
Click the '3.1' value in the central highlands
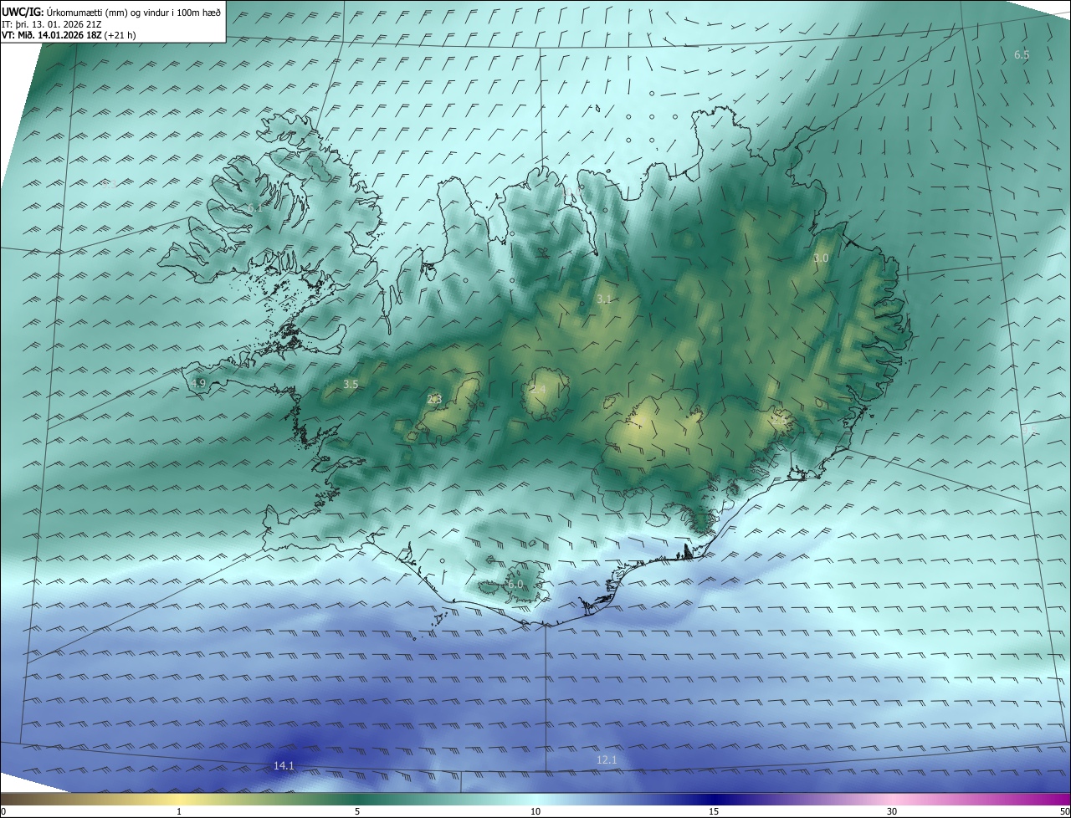tap(604, 299)
